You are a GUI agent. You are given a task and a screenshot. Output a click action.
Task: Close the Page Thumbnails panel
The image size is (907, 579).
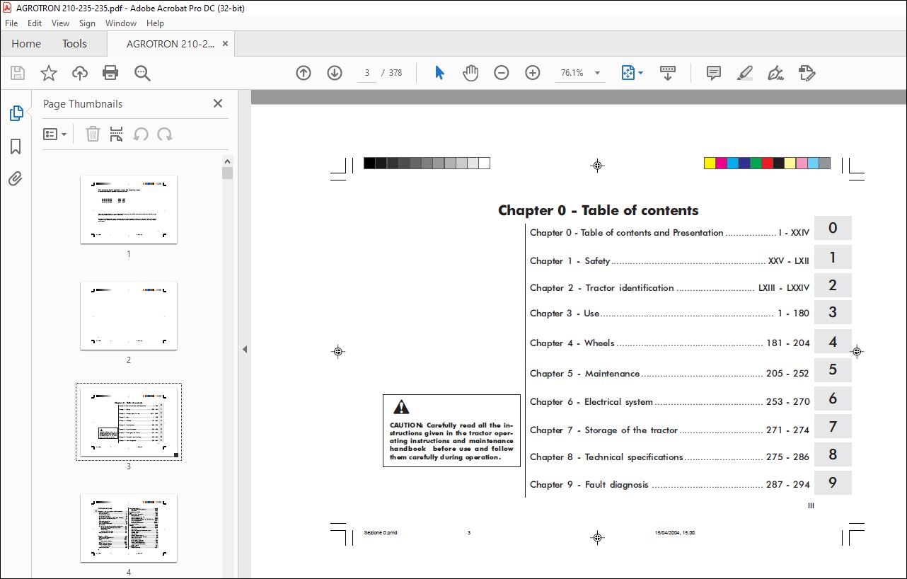(x=218, y=103)
